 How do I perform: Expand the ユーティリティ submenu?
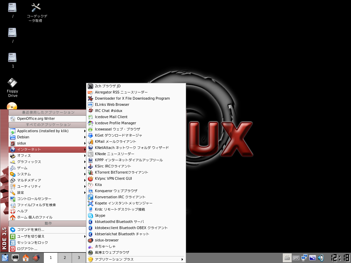coord(47,186)
